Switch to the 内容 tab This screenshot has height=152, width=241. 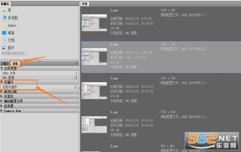(x=85, y=4)
